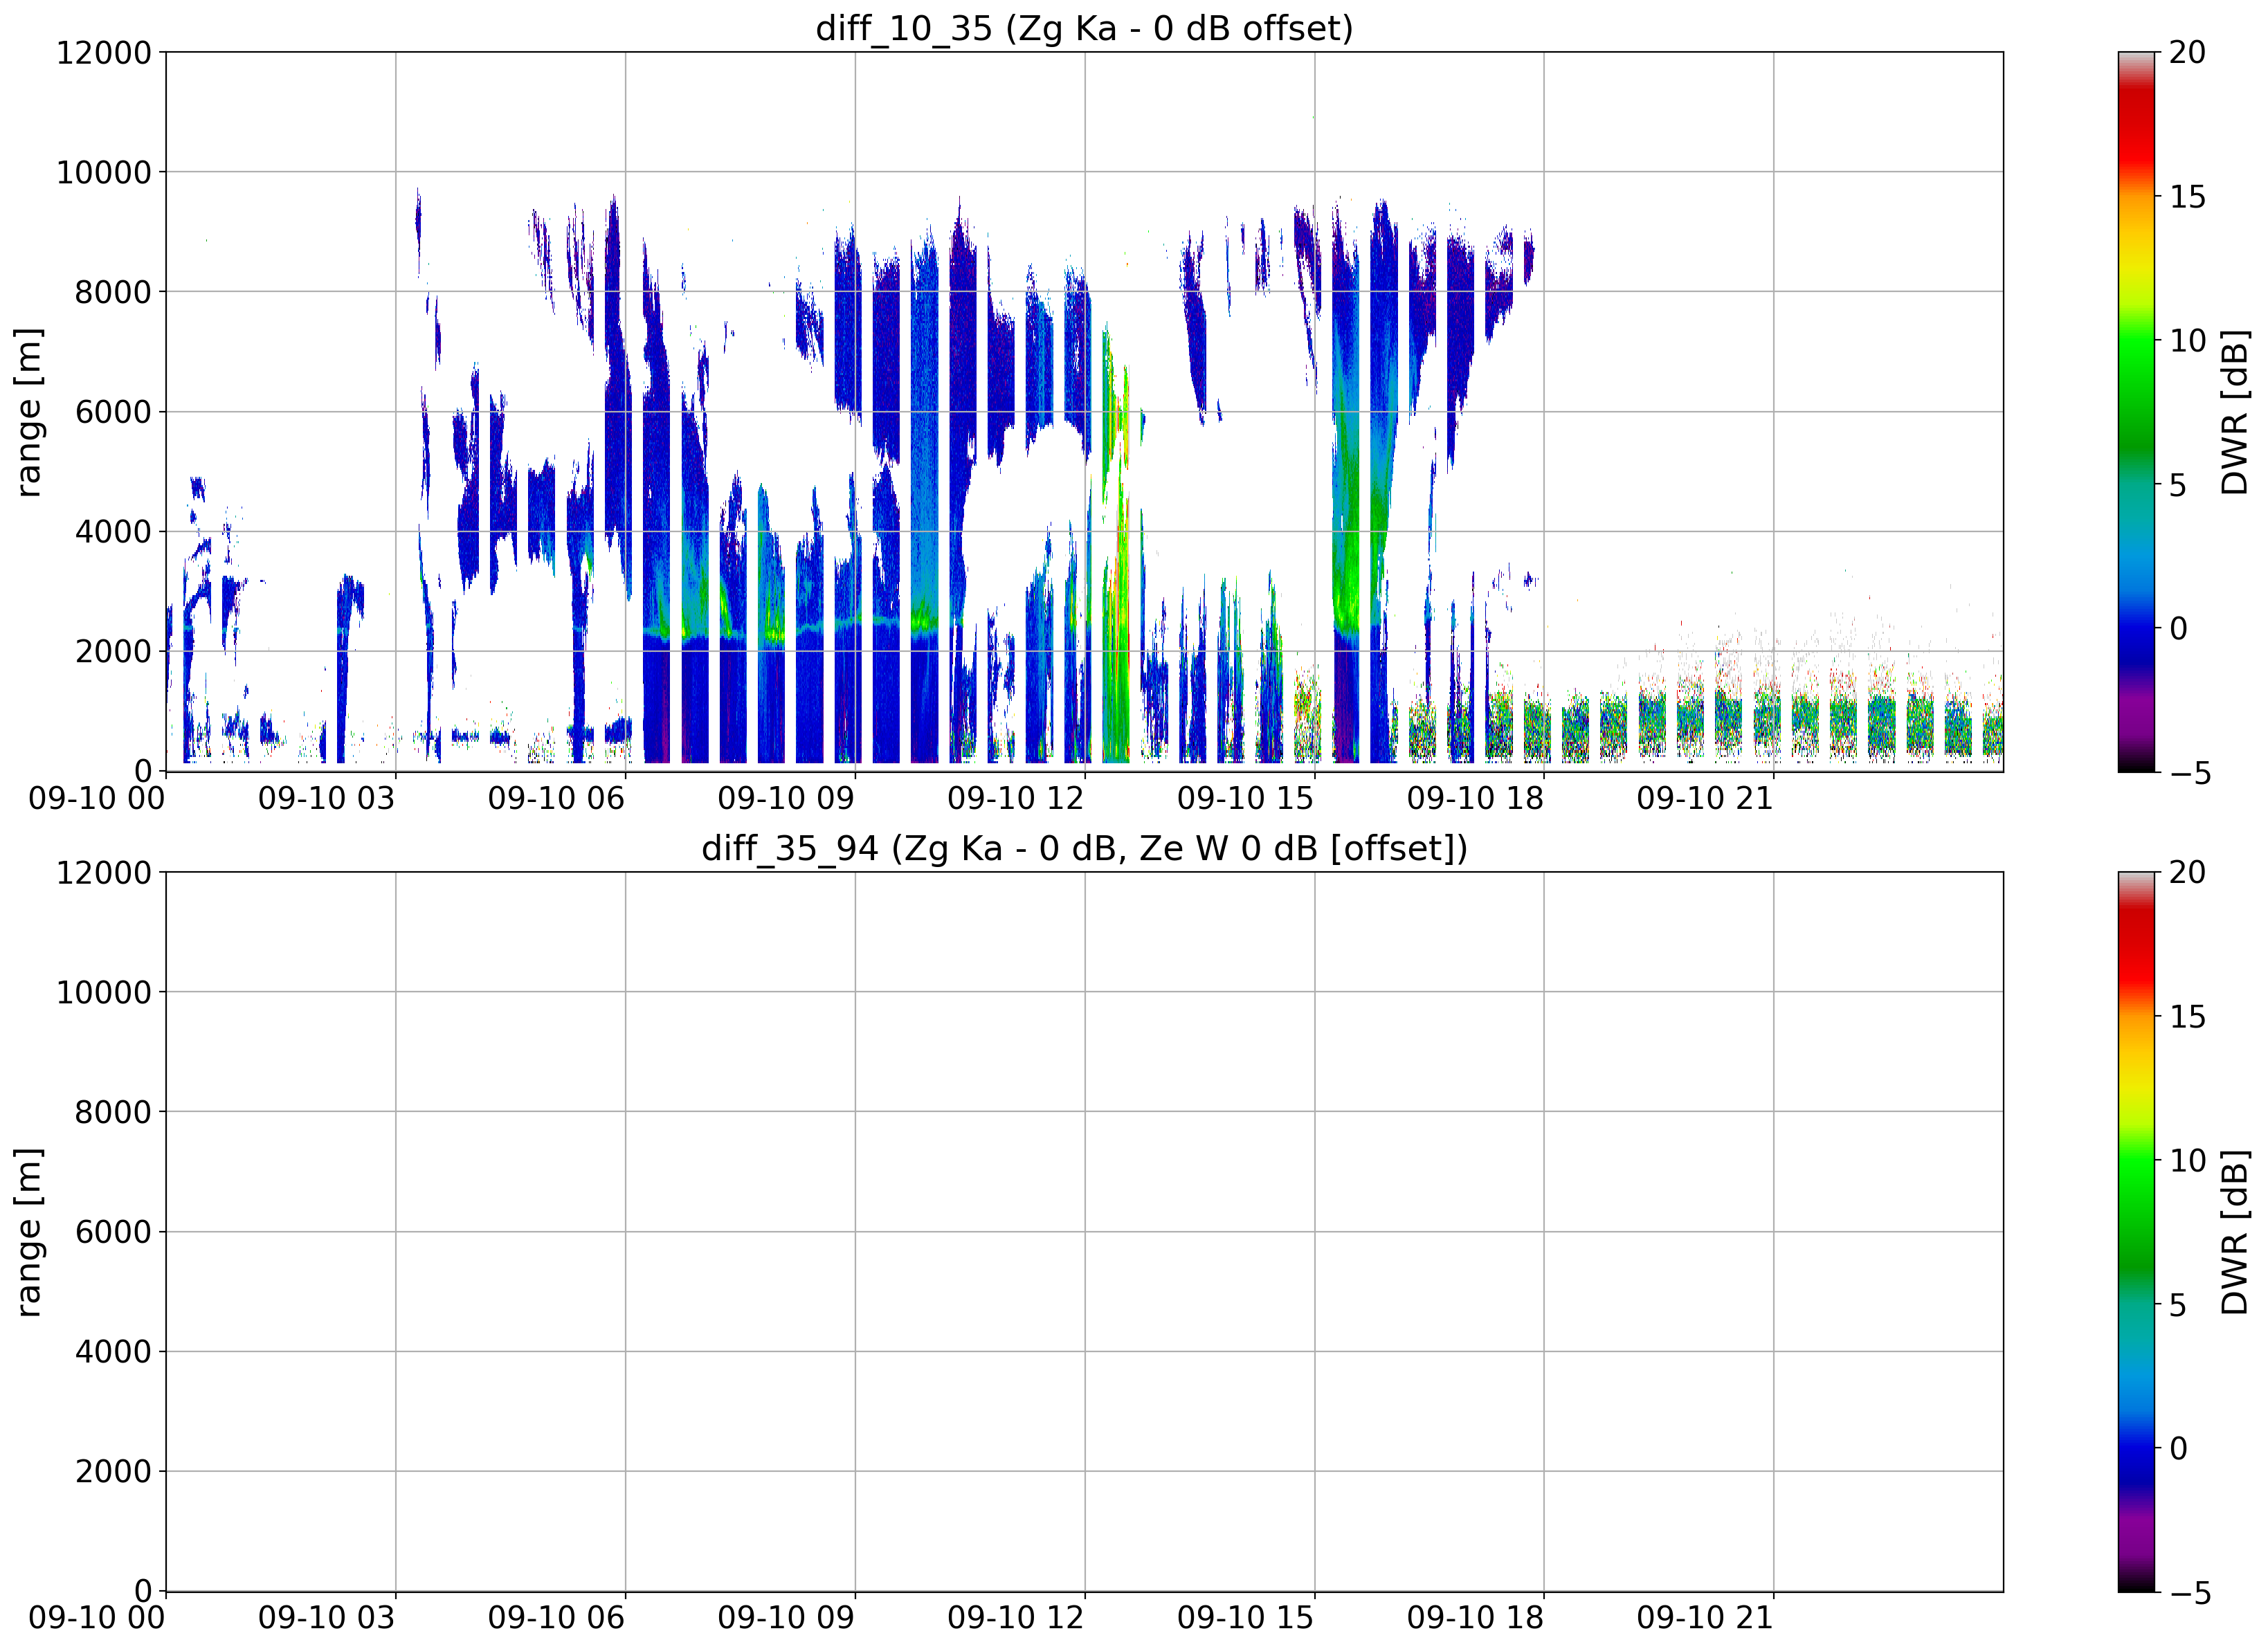
Task: Click the "20" tick on the upper colorbar
Action: [x=2187, y=53]
